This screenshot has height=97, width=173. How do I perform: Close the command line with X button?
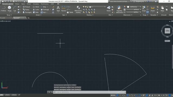[x=49, y=92]
